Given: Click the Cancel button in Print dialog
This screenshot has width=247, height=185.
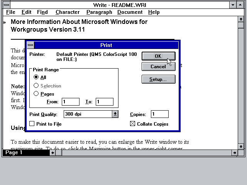Looking at the screenshot, I should pyautogui.click(x=159, y=67).
